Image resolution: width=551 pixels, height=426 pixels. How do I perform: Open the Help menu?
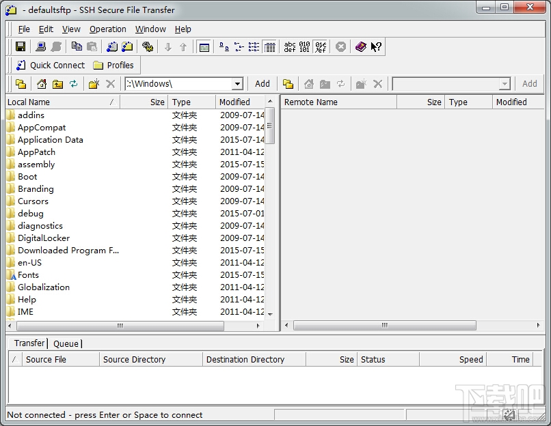point(183,29)
